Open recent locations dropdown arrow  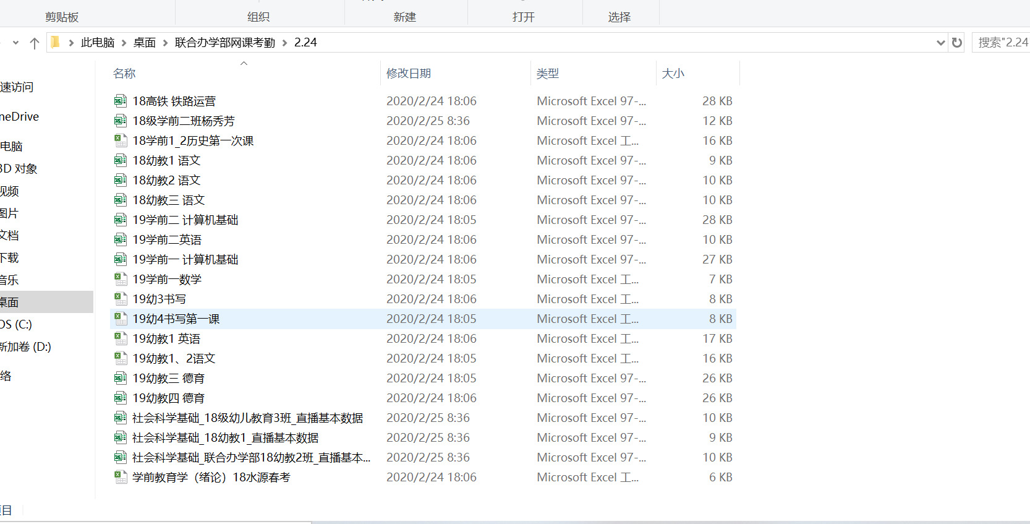click(15, 43)
